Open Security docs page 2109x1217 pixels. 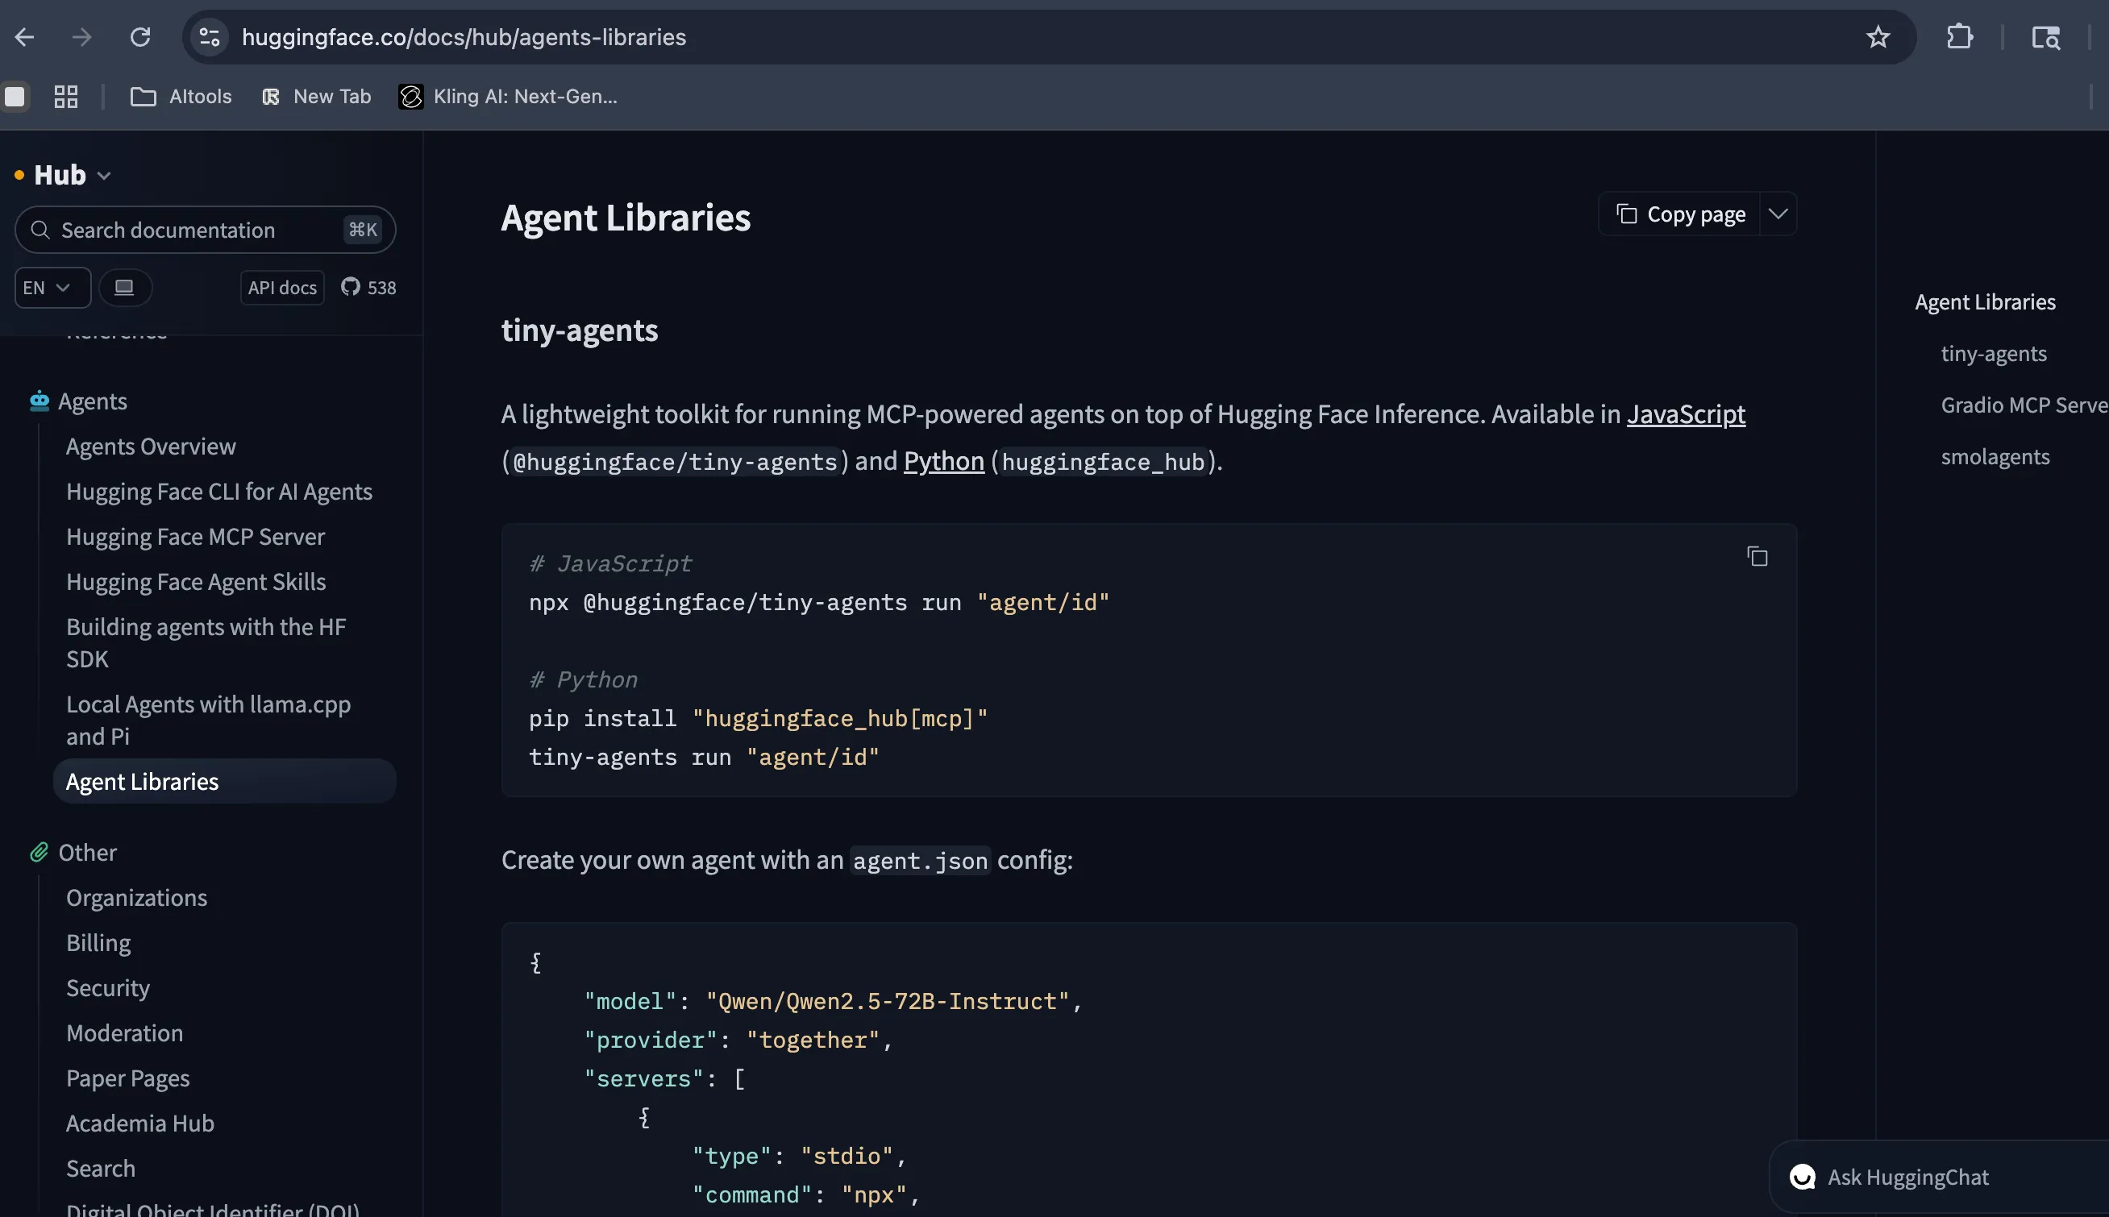[108, 987]
